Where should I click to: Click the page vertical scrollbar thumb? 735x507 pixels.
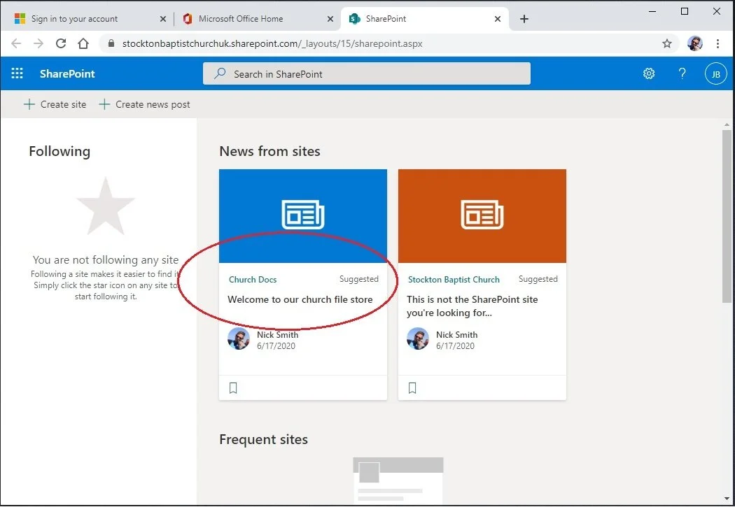pyautogui.click(x=727, y=216)
